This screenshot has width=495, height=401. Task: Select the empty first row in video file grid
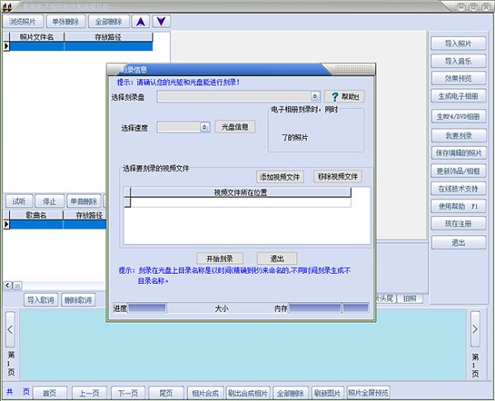click(x=241, y=202)
